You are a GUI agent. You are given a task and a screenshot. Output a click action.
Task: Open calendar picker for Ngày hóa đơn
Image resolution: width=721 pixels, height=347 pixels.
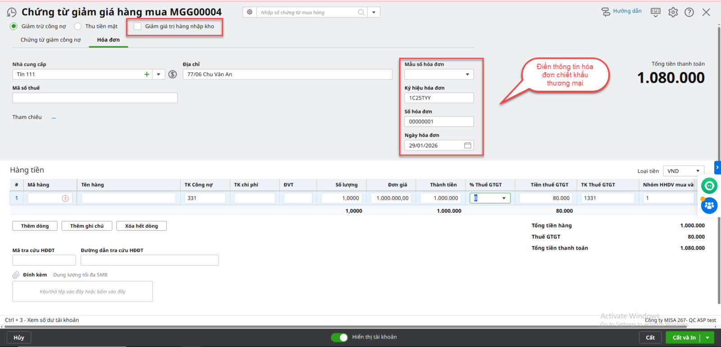click(468, 145)
